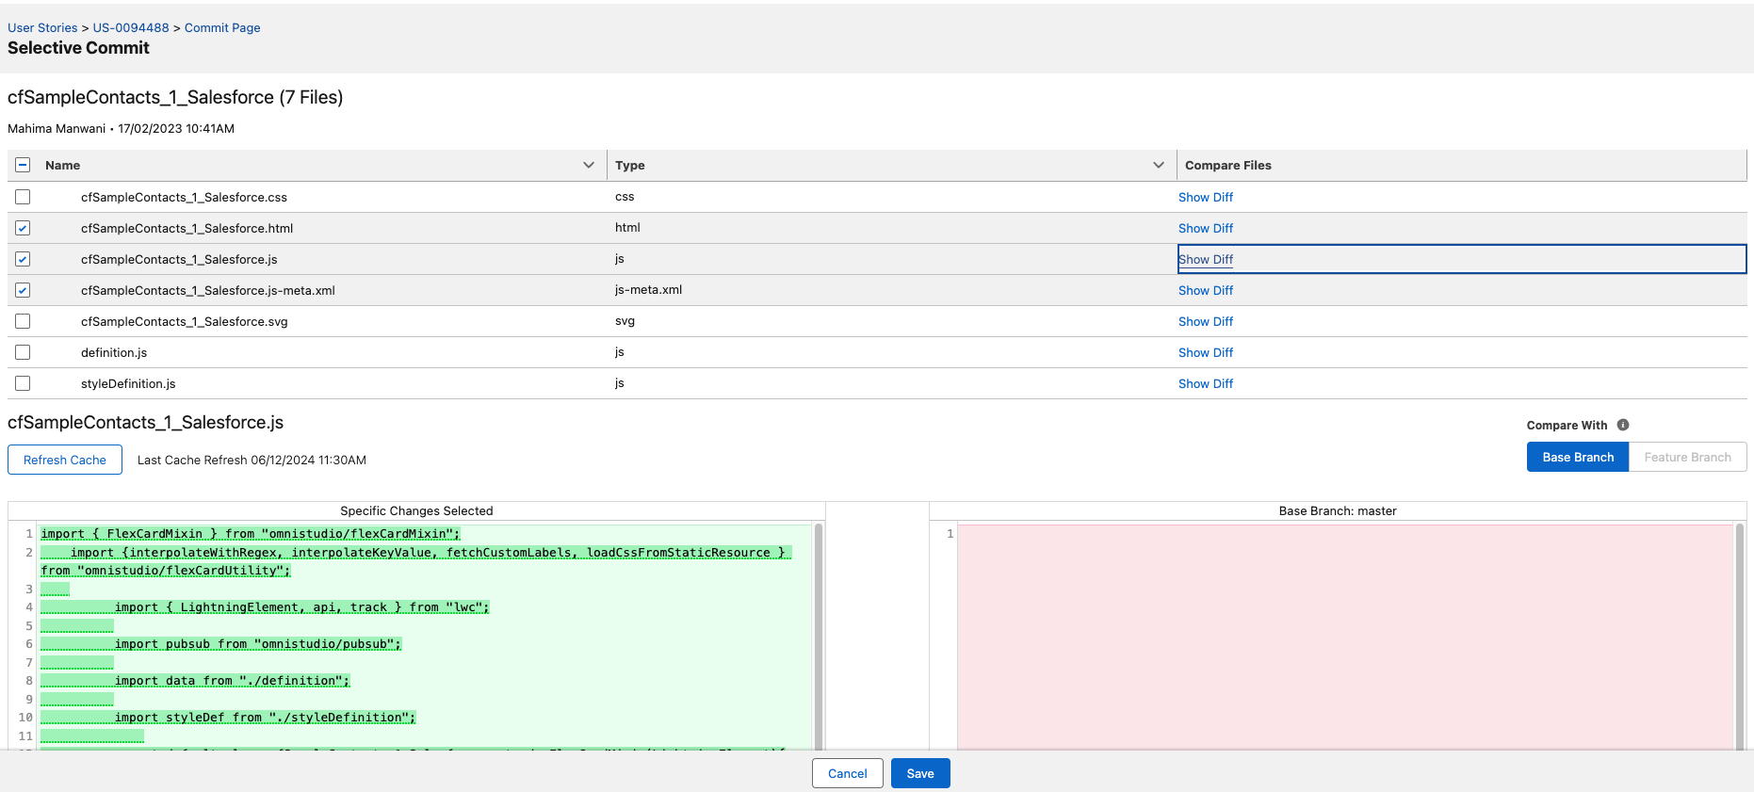Uncheck the cfSampleContacts_1_Salesforce.html checkbox
The image size is (1754, 792).
pyautogui.click(x=23, y=228)
